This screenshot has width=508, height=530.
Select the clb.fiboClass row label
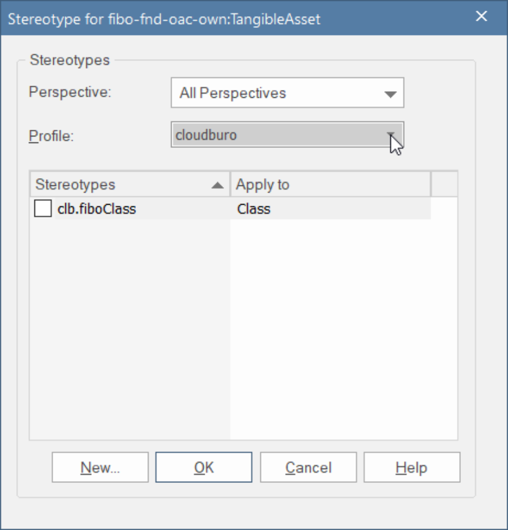click(x=97, y=209)
